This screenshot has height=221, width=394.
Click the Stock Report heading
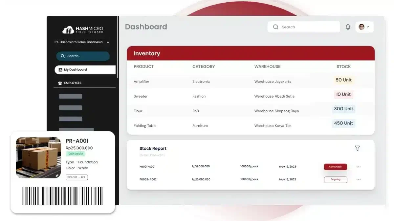153,148
